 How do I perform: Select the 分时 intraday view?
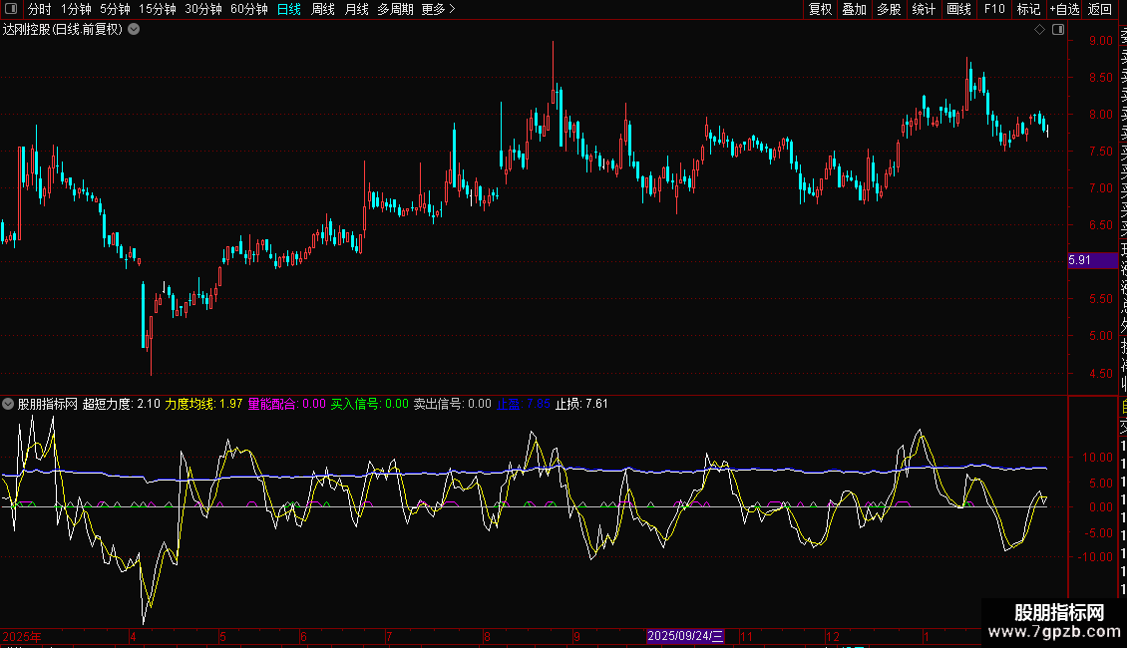pos(40,9)
